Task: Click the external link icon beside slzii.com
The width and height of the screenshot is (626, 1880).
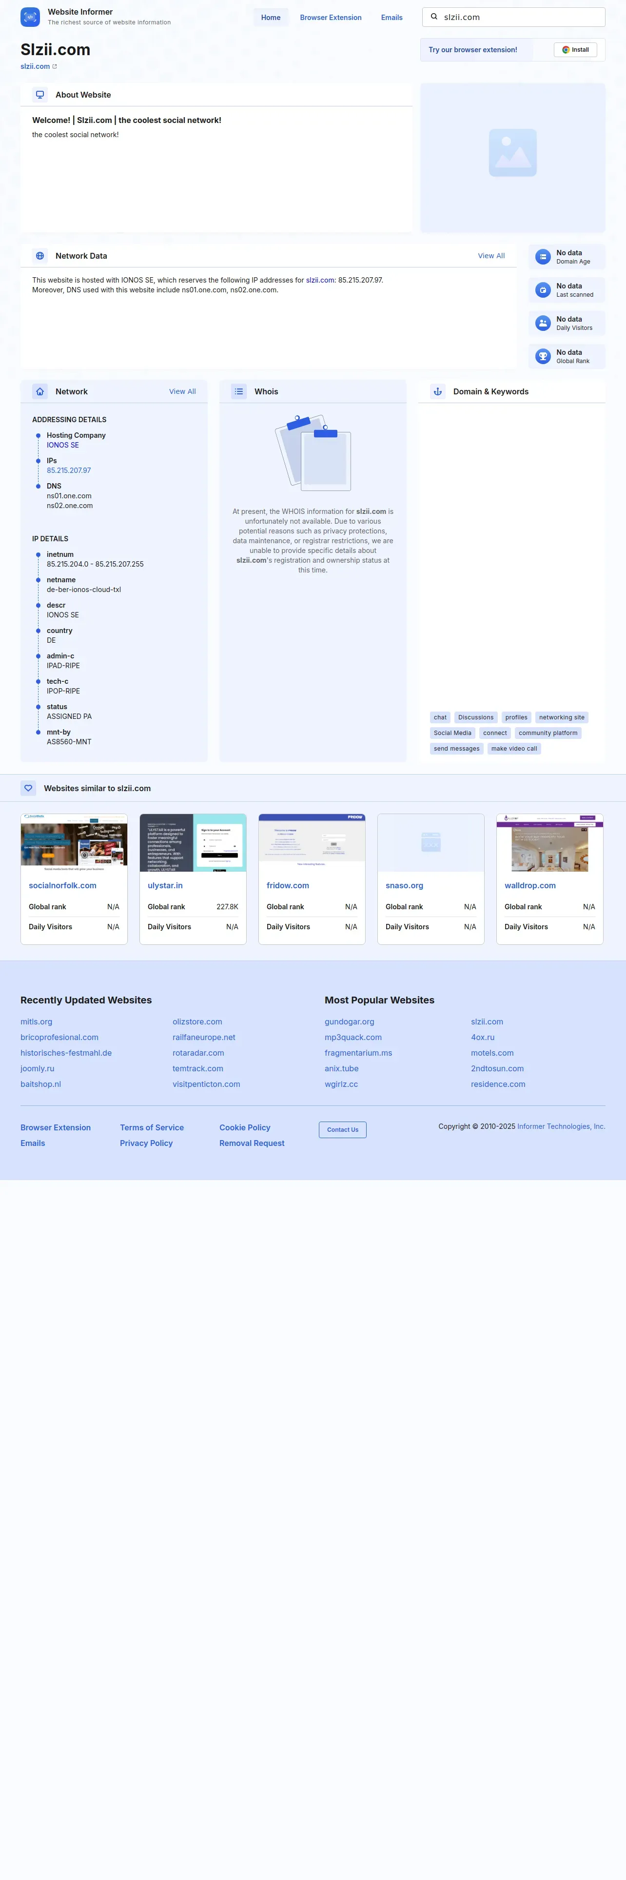Action: point(55,66)
